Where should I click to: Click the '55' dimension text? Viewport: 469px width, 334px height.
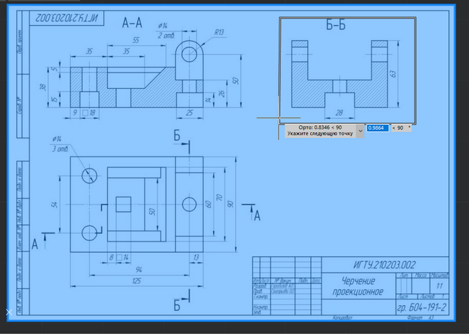[x=136, y=40]
